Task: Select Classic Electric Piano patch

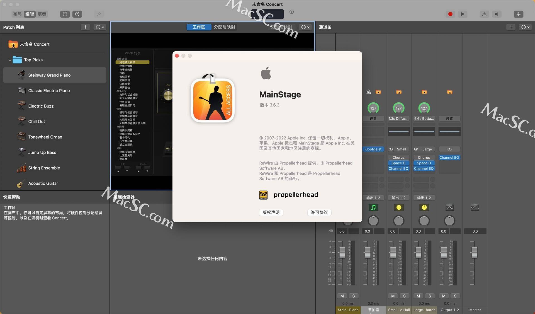Action: 55,91
